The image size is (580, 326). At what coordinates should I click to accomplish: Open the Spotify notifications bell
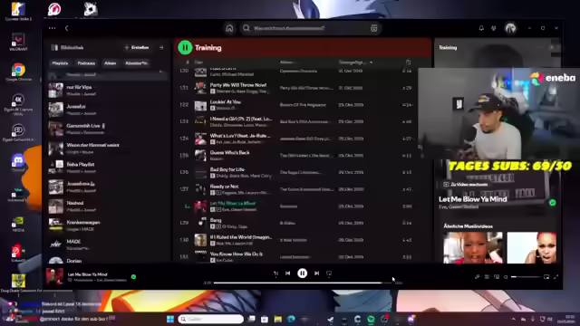point(481,28)
